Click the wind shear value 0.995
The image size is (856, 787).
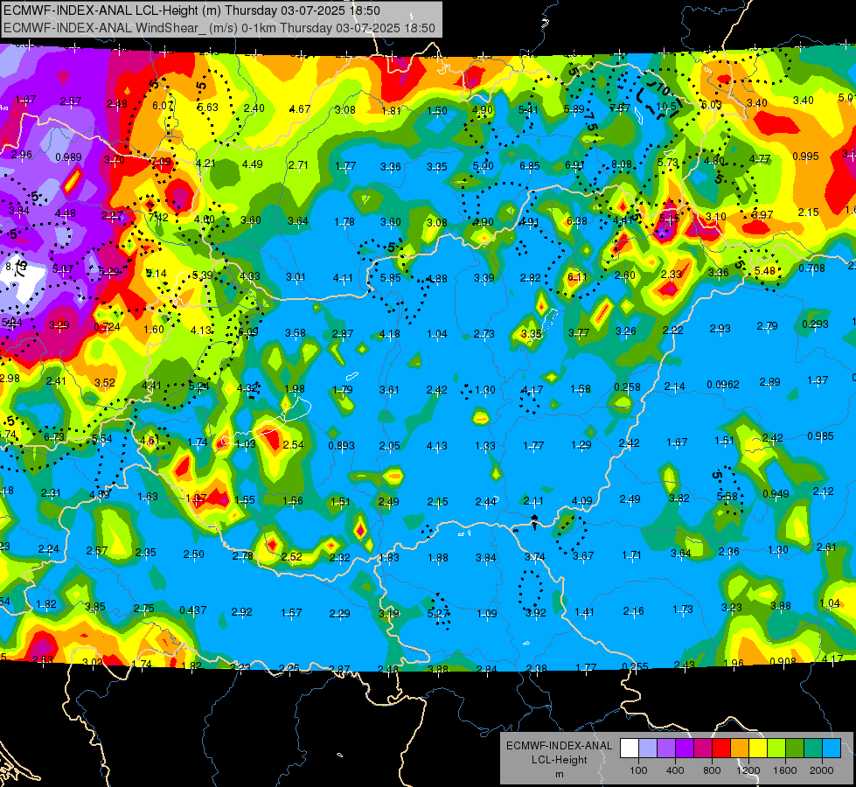(806, 157)
